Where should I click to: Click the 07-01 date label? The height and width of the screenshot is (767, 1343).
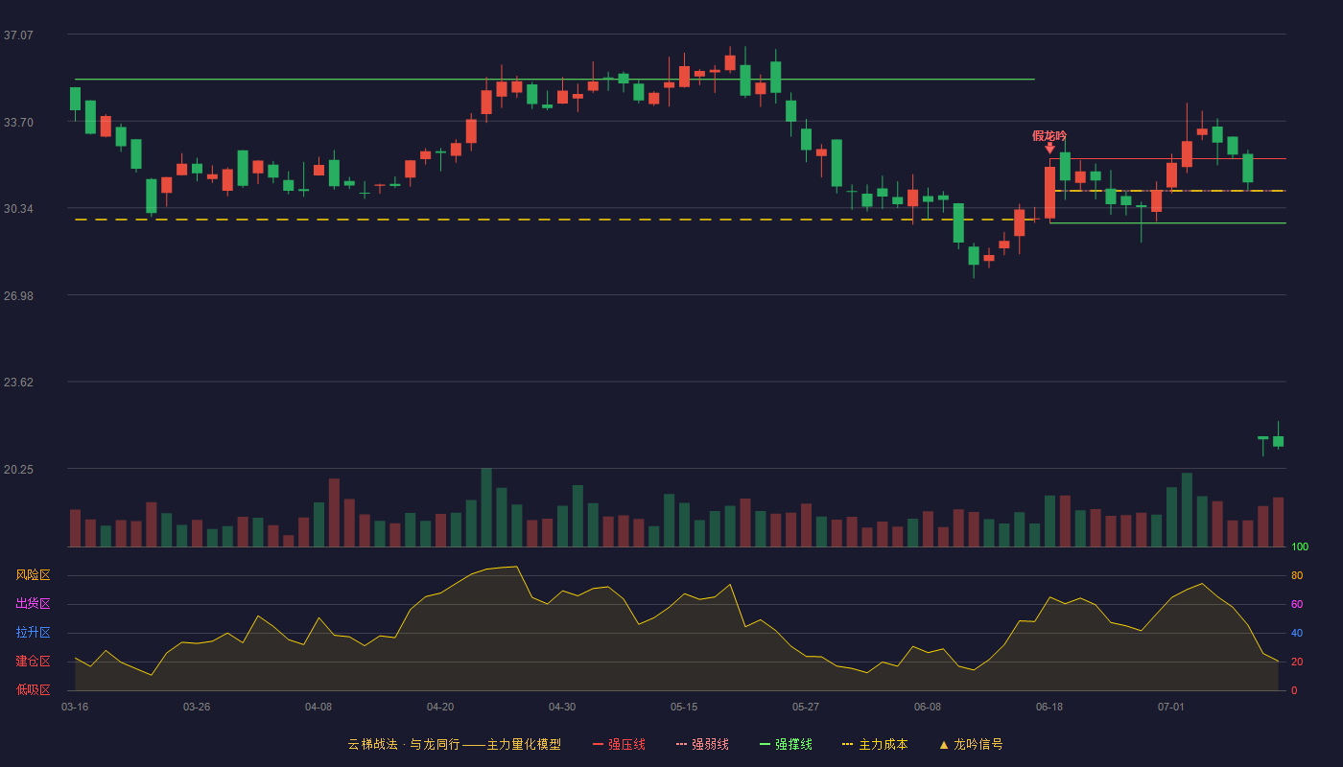coord(1171,707)
